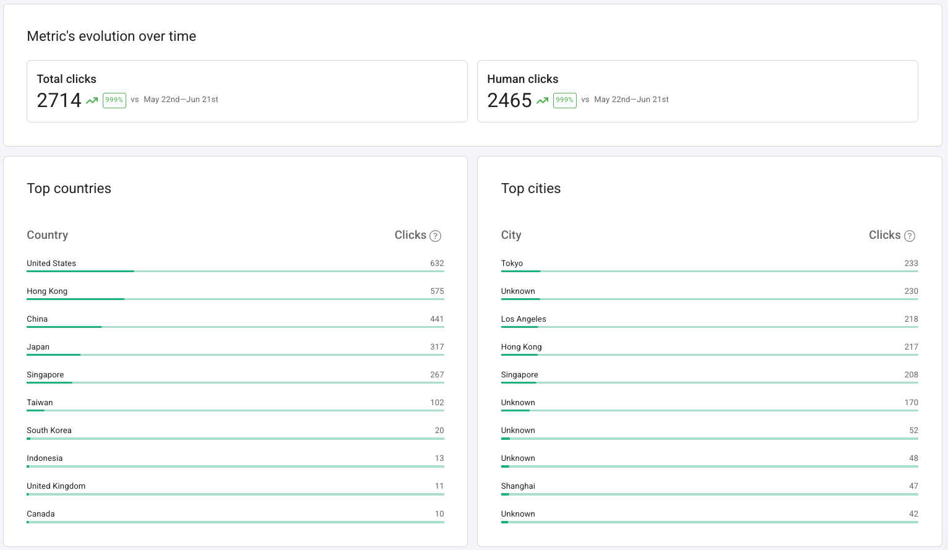Click the Shanghai city row
The image size is (948, 550).
pos(710,488)
